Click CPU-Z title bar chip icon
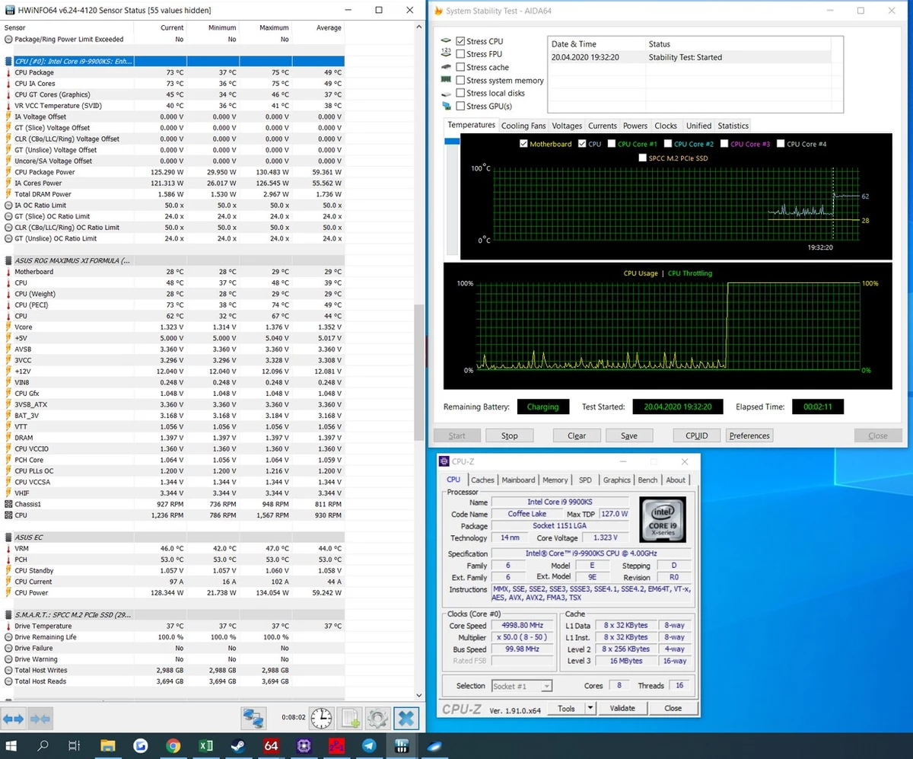913x759 pixels. (x=444, y=461)
